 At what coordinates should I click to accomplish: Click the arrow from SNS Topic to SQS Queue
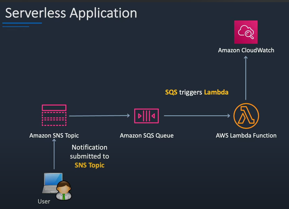(x=99, y=115)
